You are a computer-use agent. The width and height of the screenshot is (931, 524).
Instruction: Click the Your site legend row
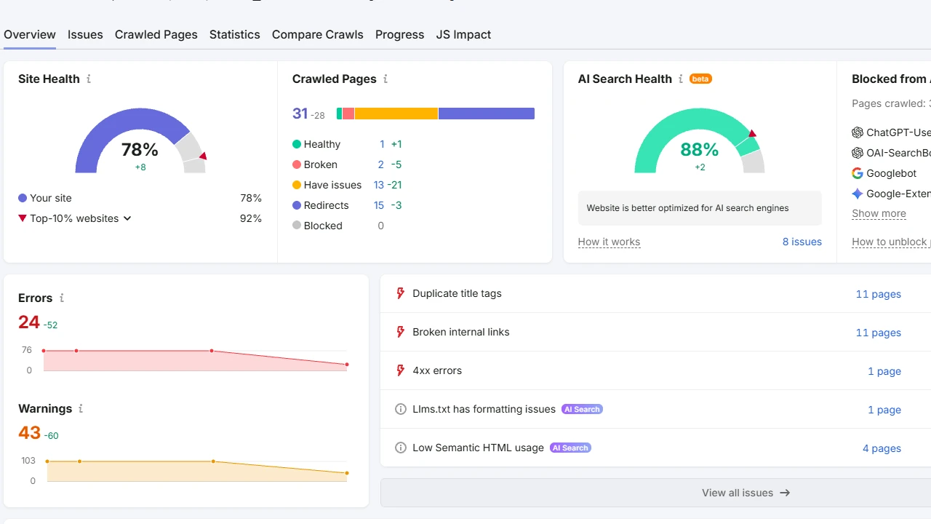point(140,198)
